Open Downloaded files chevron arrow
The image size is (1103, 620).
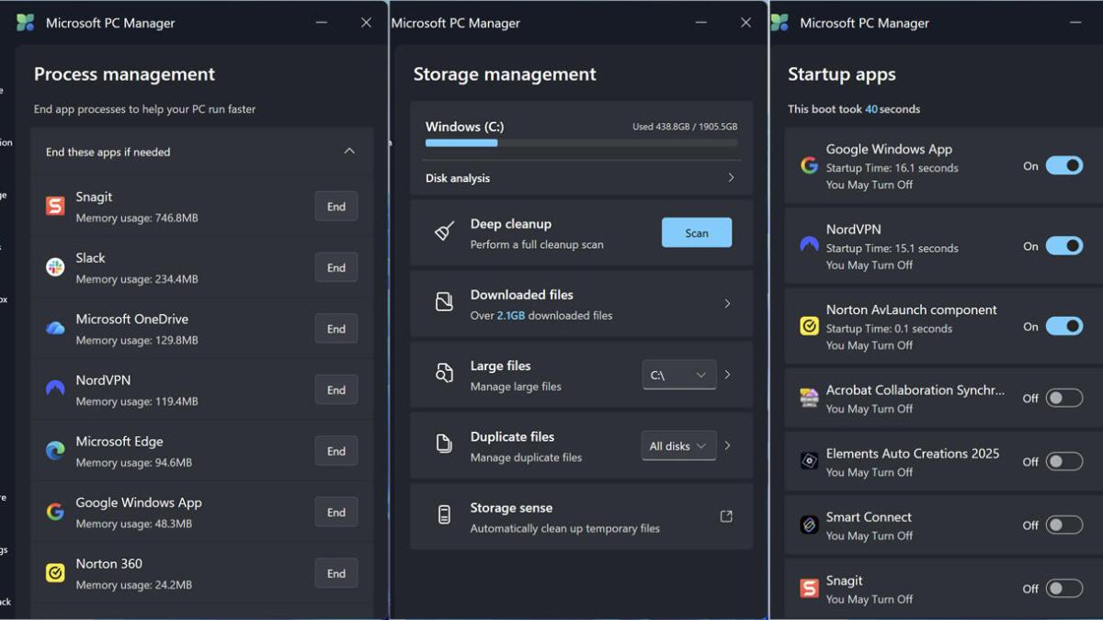coord(727,303)
